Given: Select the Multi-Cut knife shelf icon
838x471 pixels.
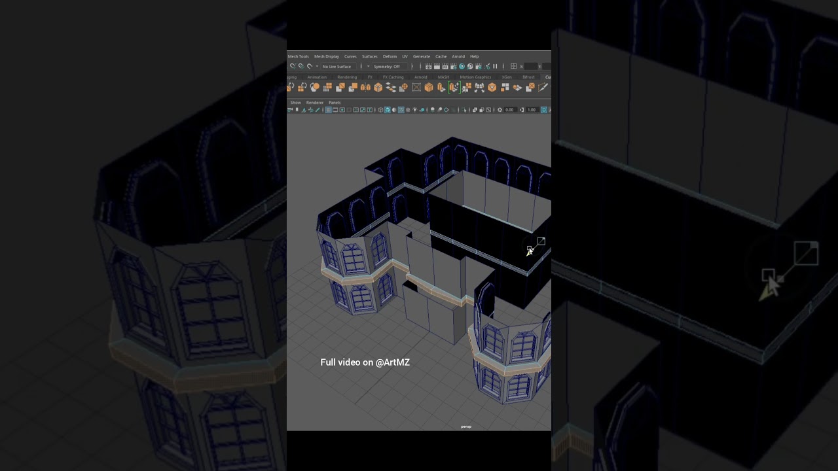Looking at the screenshot, I should point(543,87).
